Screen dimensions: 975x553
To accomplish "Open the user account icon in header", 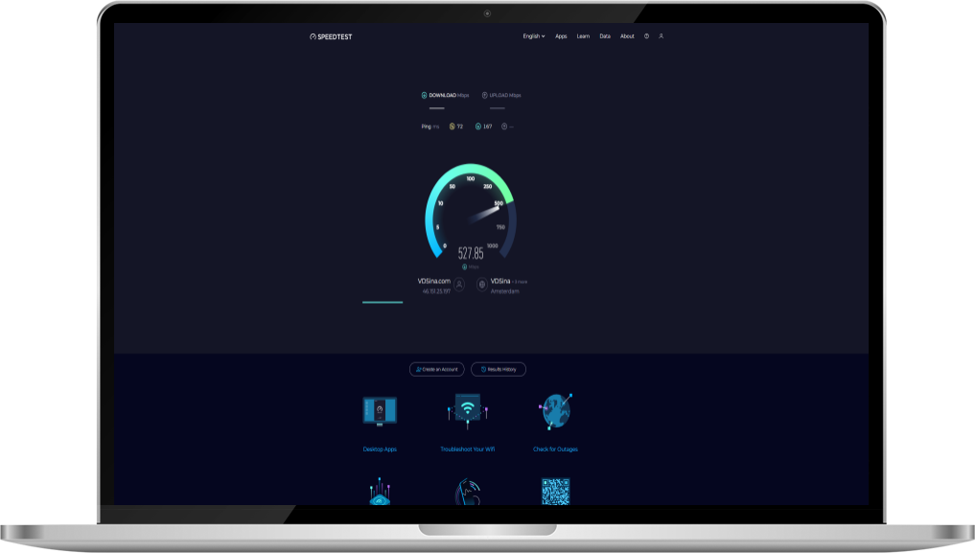I will pyautogui.click(x=661, y=36).
